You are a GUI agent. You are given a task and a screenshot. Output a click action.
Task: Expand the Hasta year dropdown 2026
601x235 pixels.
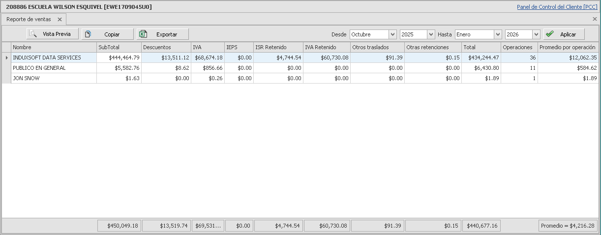(x=536, y=34)
